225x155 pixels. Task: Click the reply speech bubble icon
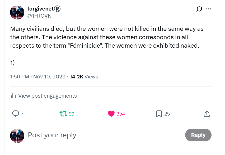click(x=16, y=114)
